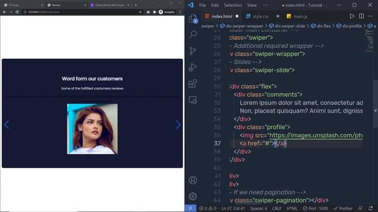Click the Prettier status bar item
Viewport: 378px width, 212px height.
coord(343,208)
